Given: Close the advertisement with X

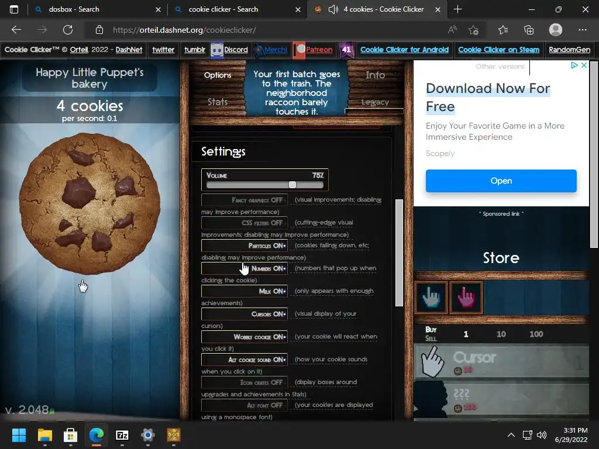Looking at the screenshot, I should tap(584, 65).
